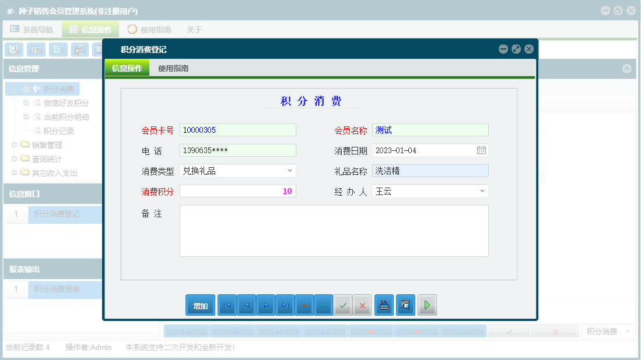This screenshot has height=360, width=641.
Task: Click the green run arrow icon
Action: pos(427,305)
